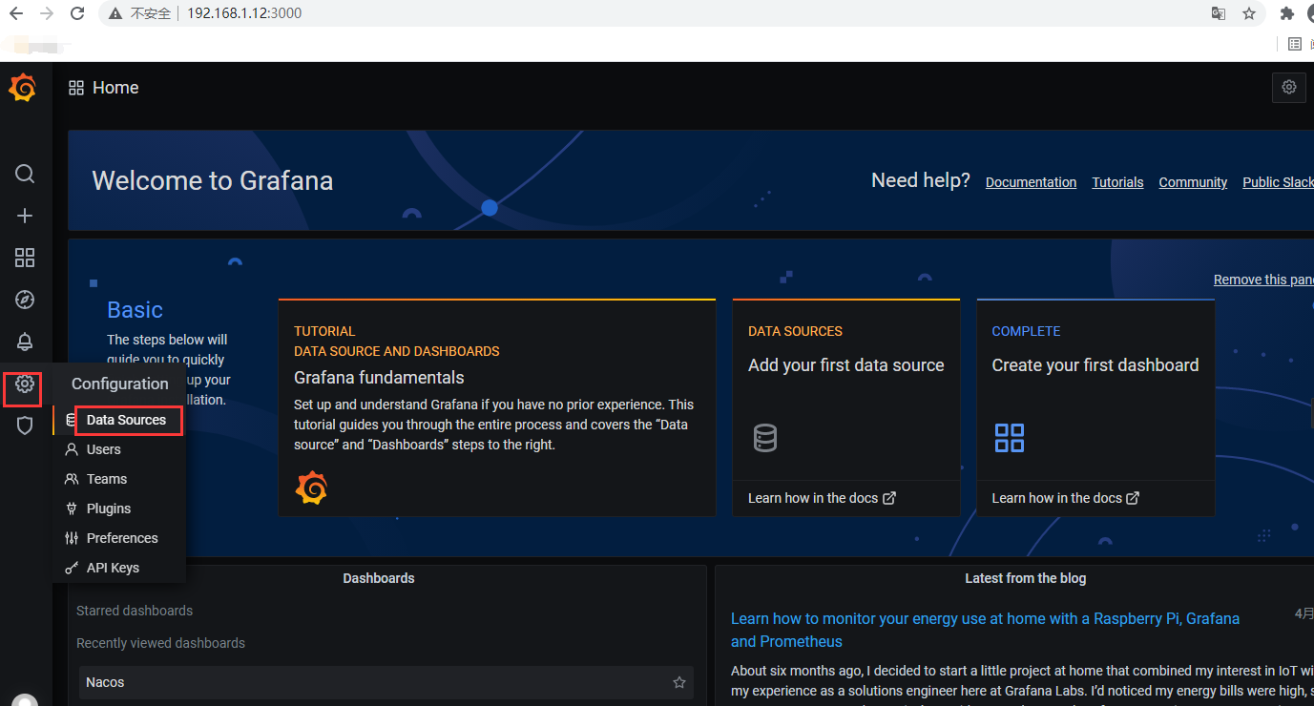Star the Nacos dashboard
The height and width of the screenshot is (706, 1314).
[x=678, y=682]
